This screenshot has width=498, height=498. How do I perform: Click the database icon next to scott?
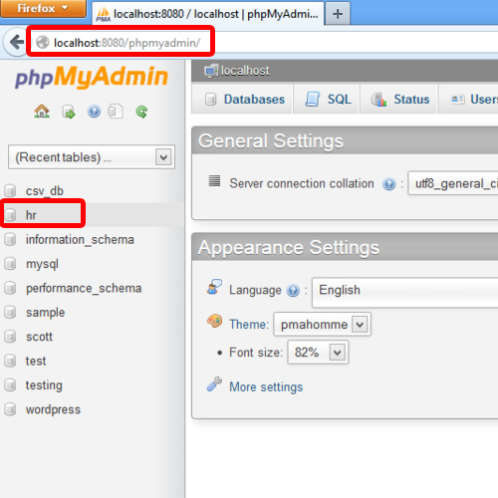tap(10, 337)
